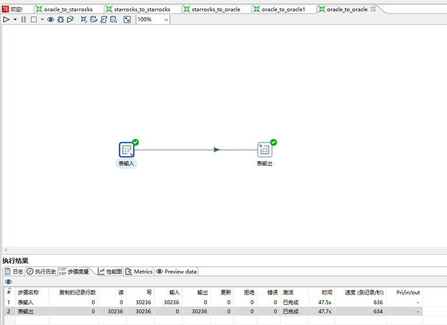This screenshot has width=447, height=325.
Task: Debug the transformation with the bug icon
Action: 60,19
